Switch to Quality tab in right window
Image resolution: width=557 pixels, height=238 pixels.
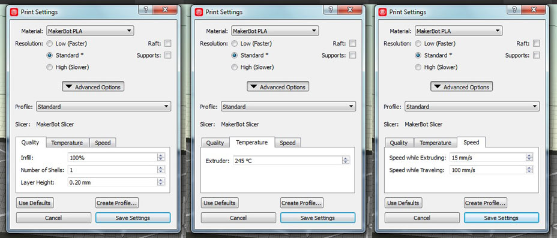click(399, 143)
